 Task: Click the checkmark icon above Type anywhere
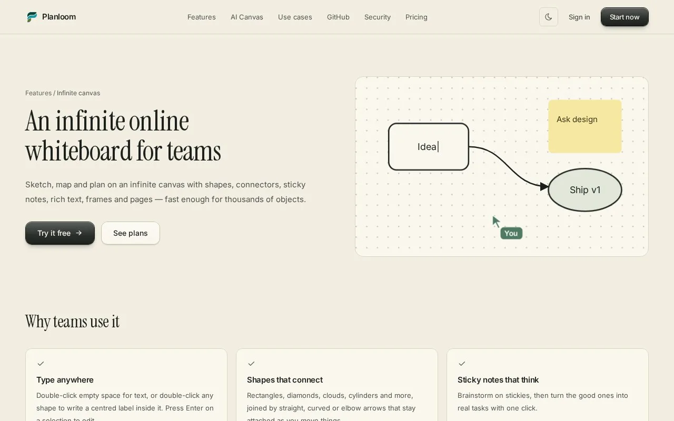click(41, 364)
